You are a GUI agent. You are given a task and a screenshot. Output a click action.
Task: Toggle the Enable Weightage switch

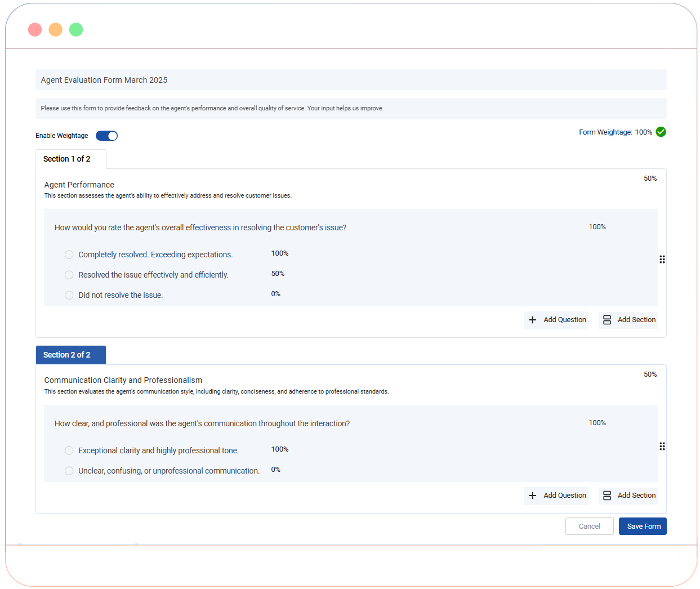pyautogui.click(x=106, y=136)
